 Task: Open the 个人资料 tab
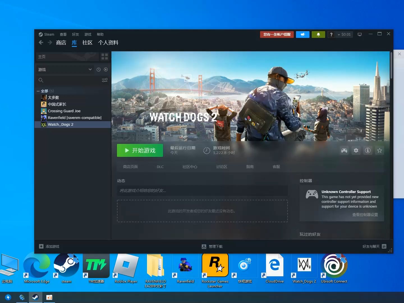click(108, 43)
